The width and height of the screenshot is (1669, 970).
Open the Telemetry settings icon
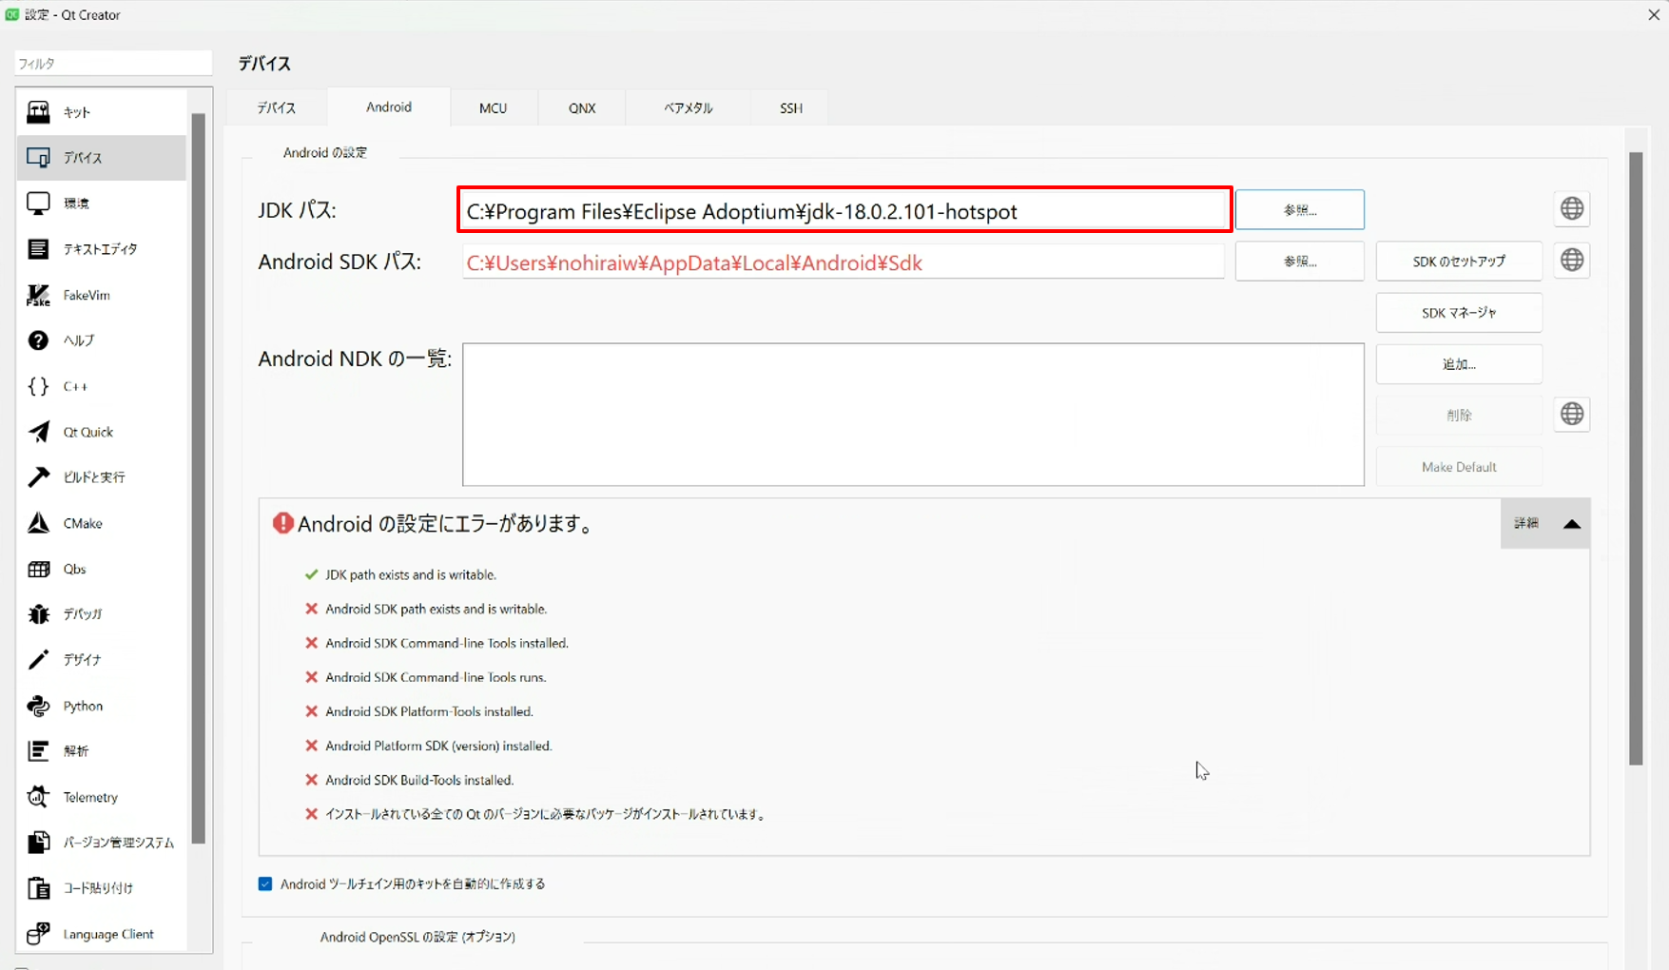pyautogui.click(x=38, y=797)
